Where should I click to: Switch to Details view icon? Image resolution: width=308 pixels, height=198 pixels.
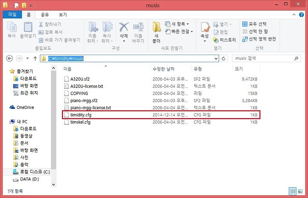pyautogui.click(x=293, y=191)
